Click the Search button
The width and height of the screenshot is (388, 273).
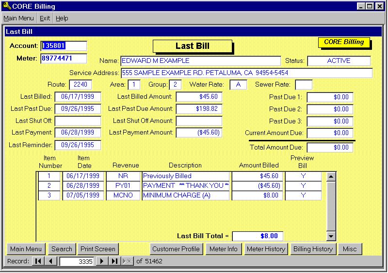click(62, 249)
